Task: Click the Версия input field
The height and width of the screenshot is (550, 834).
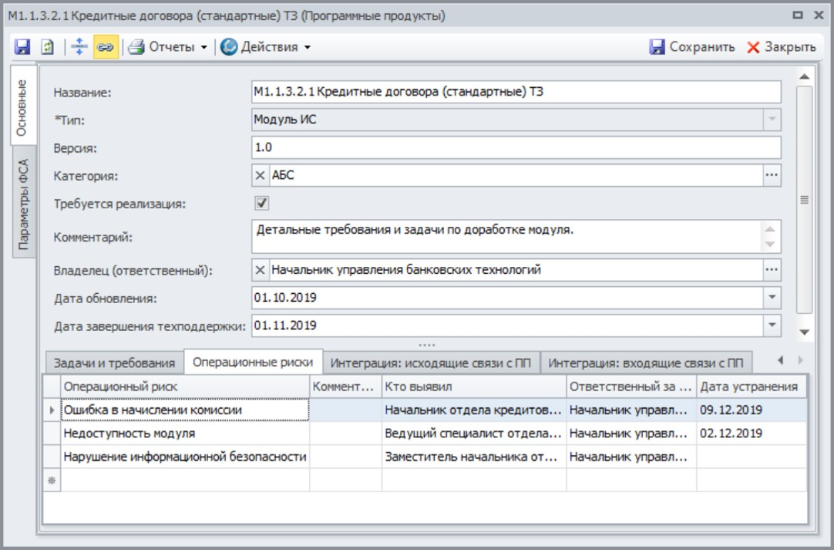Action: point(515,147)
